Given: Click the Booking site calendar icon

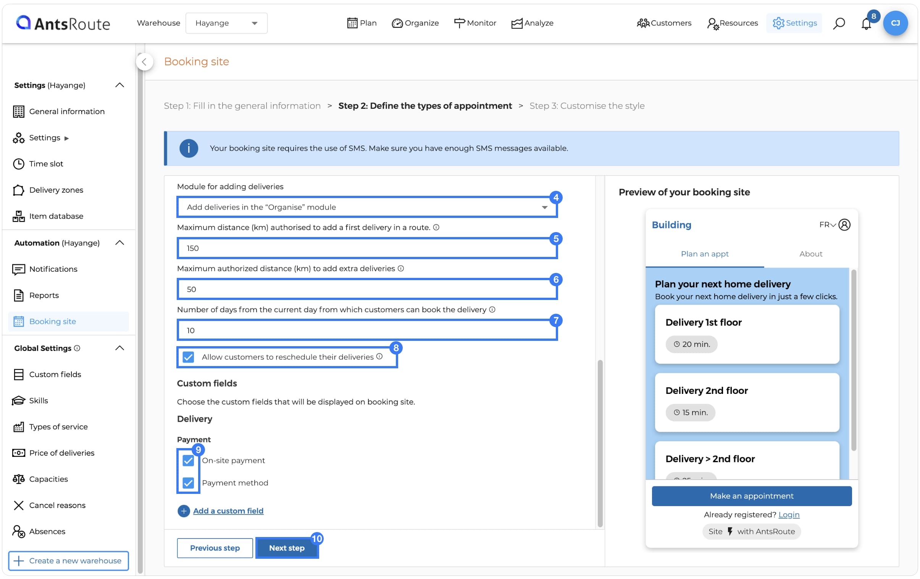Looking at the screenshot, I should point(18,322).
